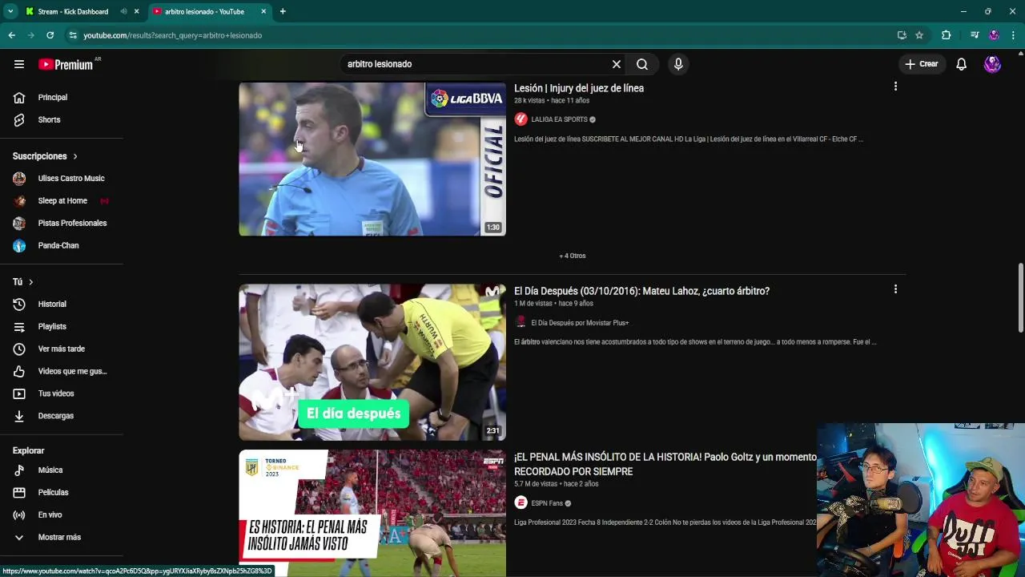The width and height of the screenshot is (1025, 577).
Task: Switch to Stream - Kick Dashboard tab
Action: click(73, 11)
